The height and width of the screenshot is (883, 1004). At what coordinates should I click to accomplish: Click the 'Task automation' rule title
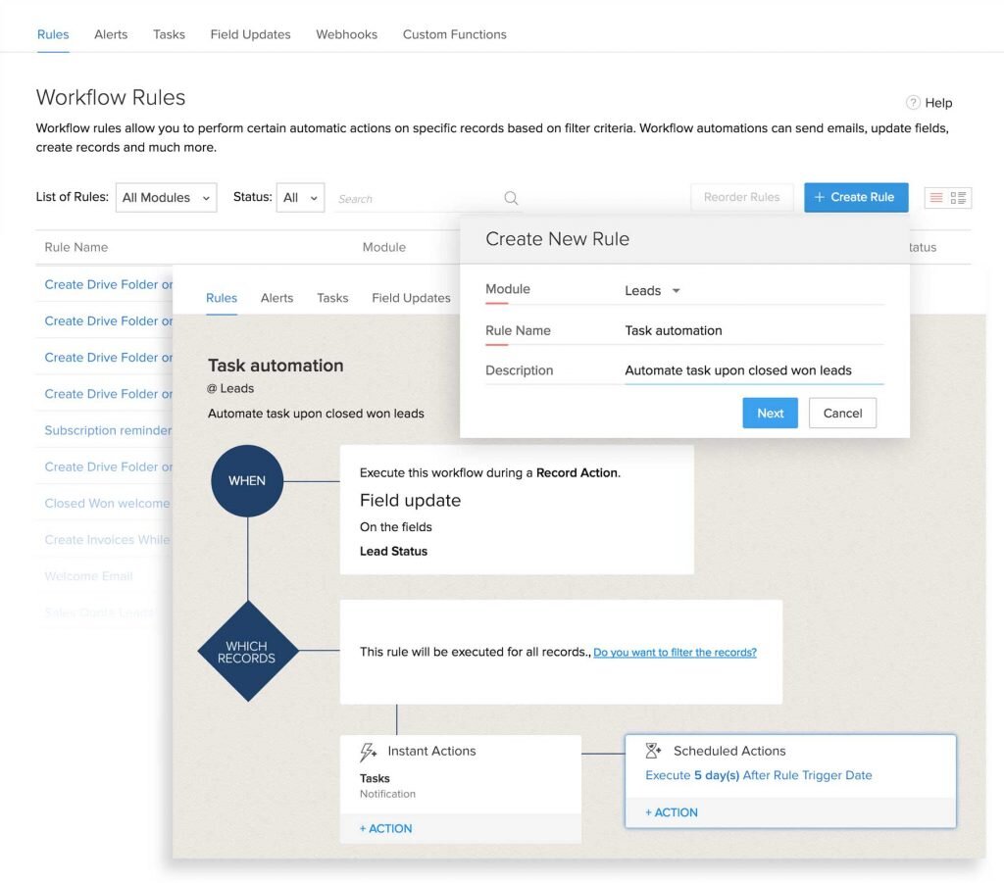coord(276,366)
